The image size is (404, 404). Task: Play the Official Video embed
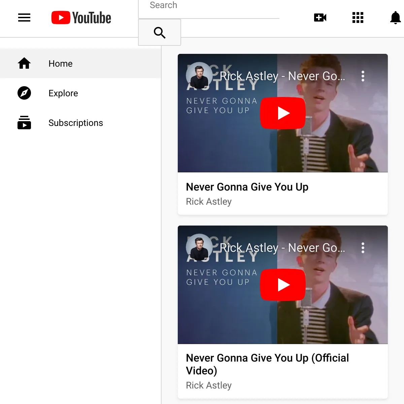(283, 285)
